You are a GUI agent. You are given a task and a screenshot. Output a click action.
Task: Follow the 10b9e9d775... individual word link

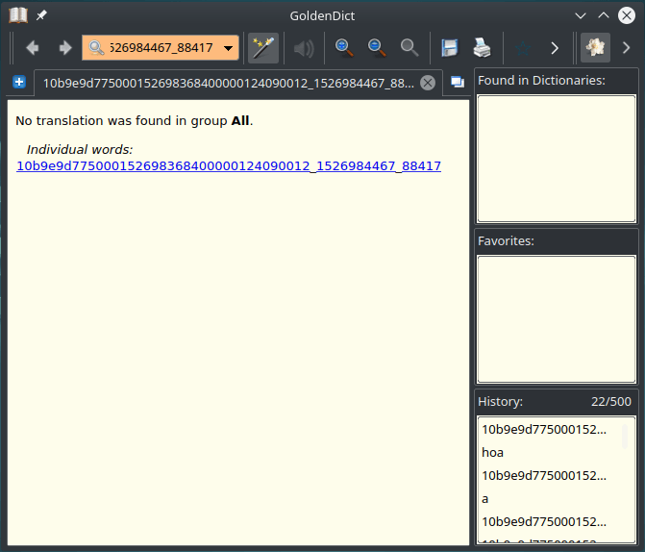pyautogui.click(x=229, y=165)
